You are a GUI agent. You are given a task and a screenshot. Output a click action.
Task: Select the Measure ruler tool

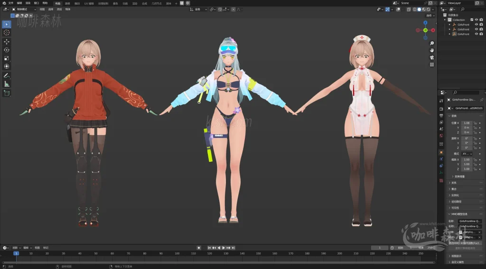pos(7,84)
